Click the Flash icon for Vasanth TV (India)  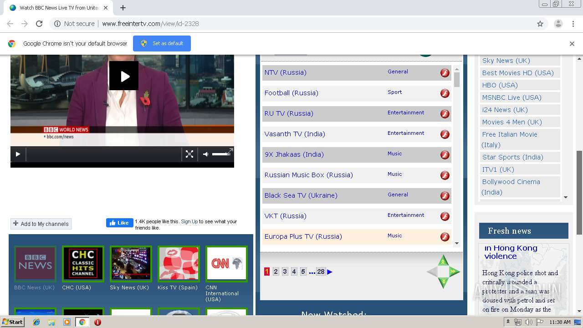click(x=445, y=134)
